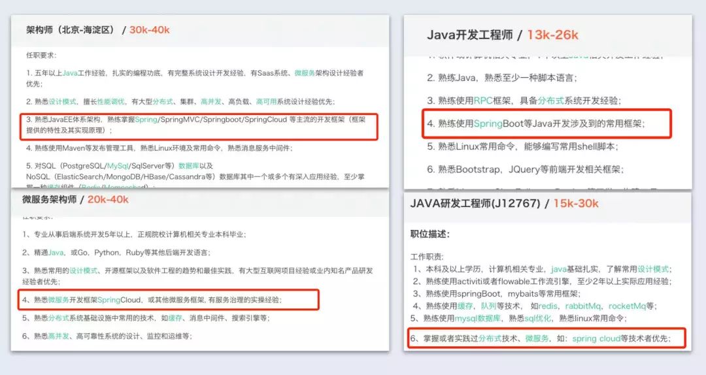Open the green 高并发 link in item 2
The image size is (706, 375).
[211, 102]
